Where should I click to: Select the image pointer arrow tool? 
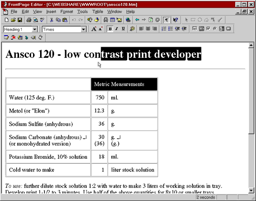(186, 20)
